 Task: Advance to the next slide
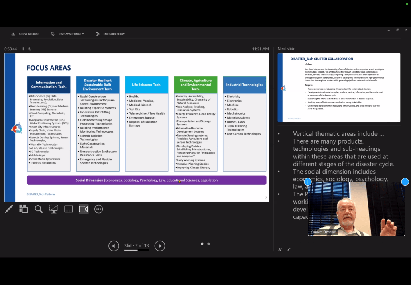click(160, 246)
